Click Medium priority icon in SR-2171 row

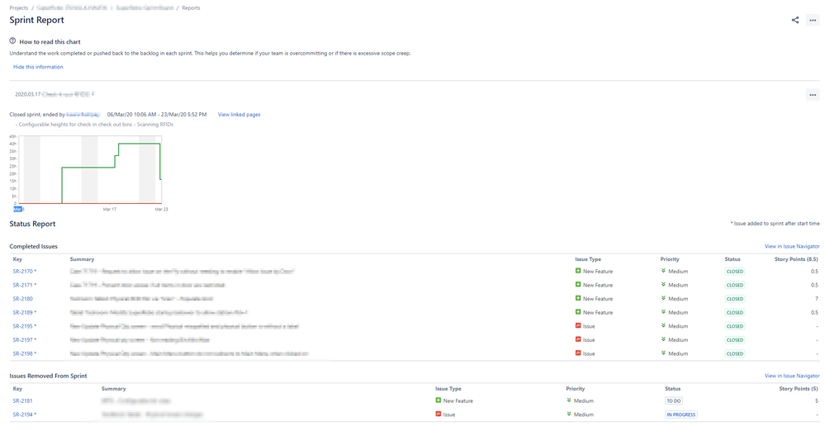(x=663, y=285)
